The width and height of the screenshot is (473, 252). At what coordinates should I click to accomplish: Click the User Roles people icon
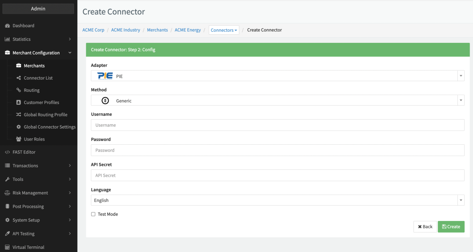(x=19, y=139)
